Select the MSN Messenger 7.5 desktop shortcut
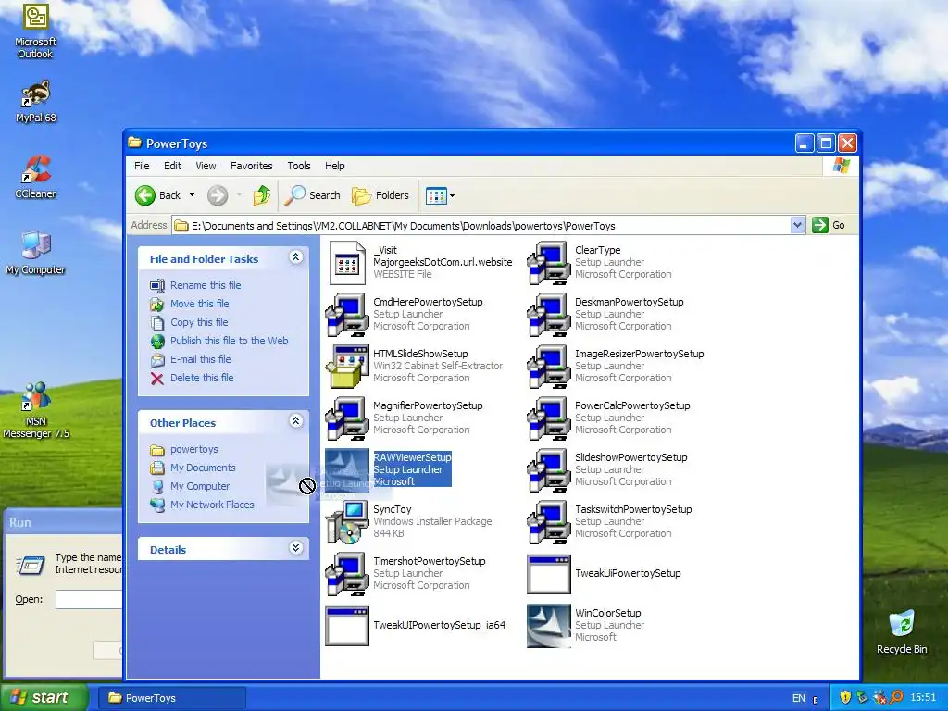 point(36,410)
